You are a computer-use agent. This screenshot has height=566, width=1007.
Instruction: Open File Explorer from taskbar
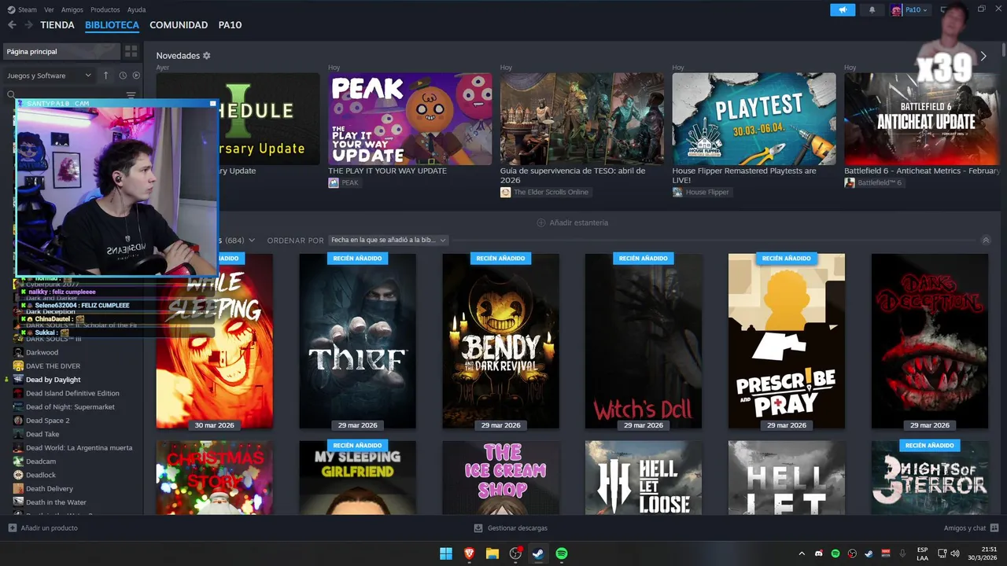coord(492,553)
